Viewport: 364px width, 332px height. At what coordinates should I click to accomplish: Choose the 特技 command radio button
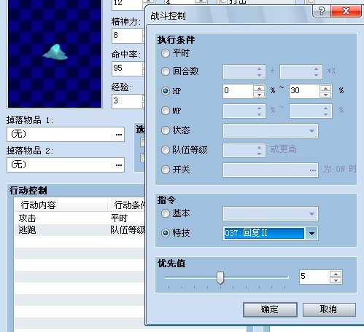[x=166, y=233]
